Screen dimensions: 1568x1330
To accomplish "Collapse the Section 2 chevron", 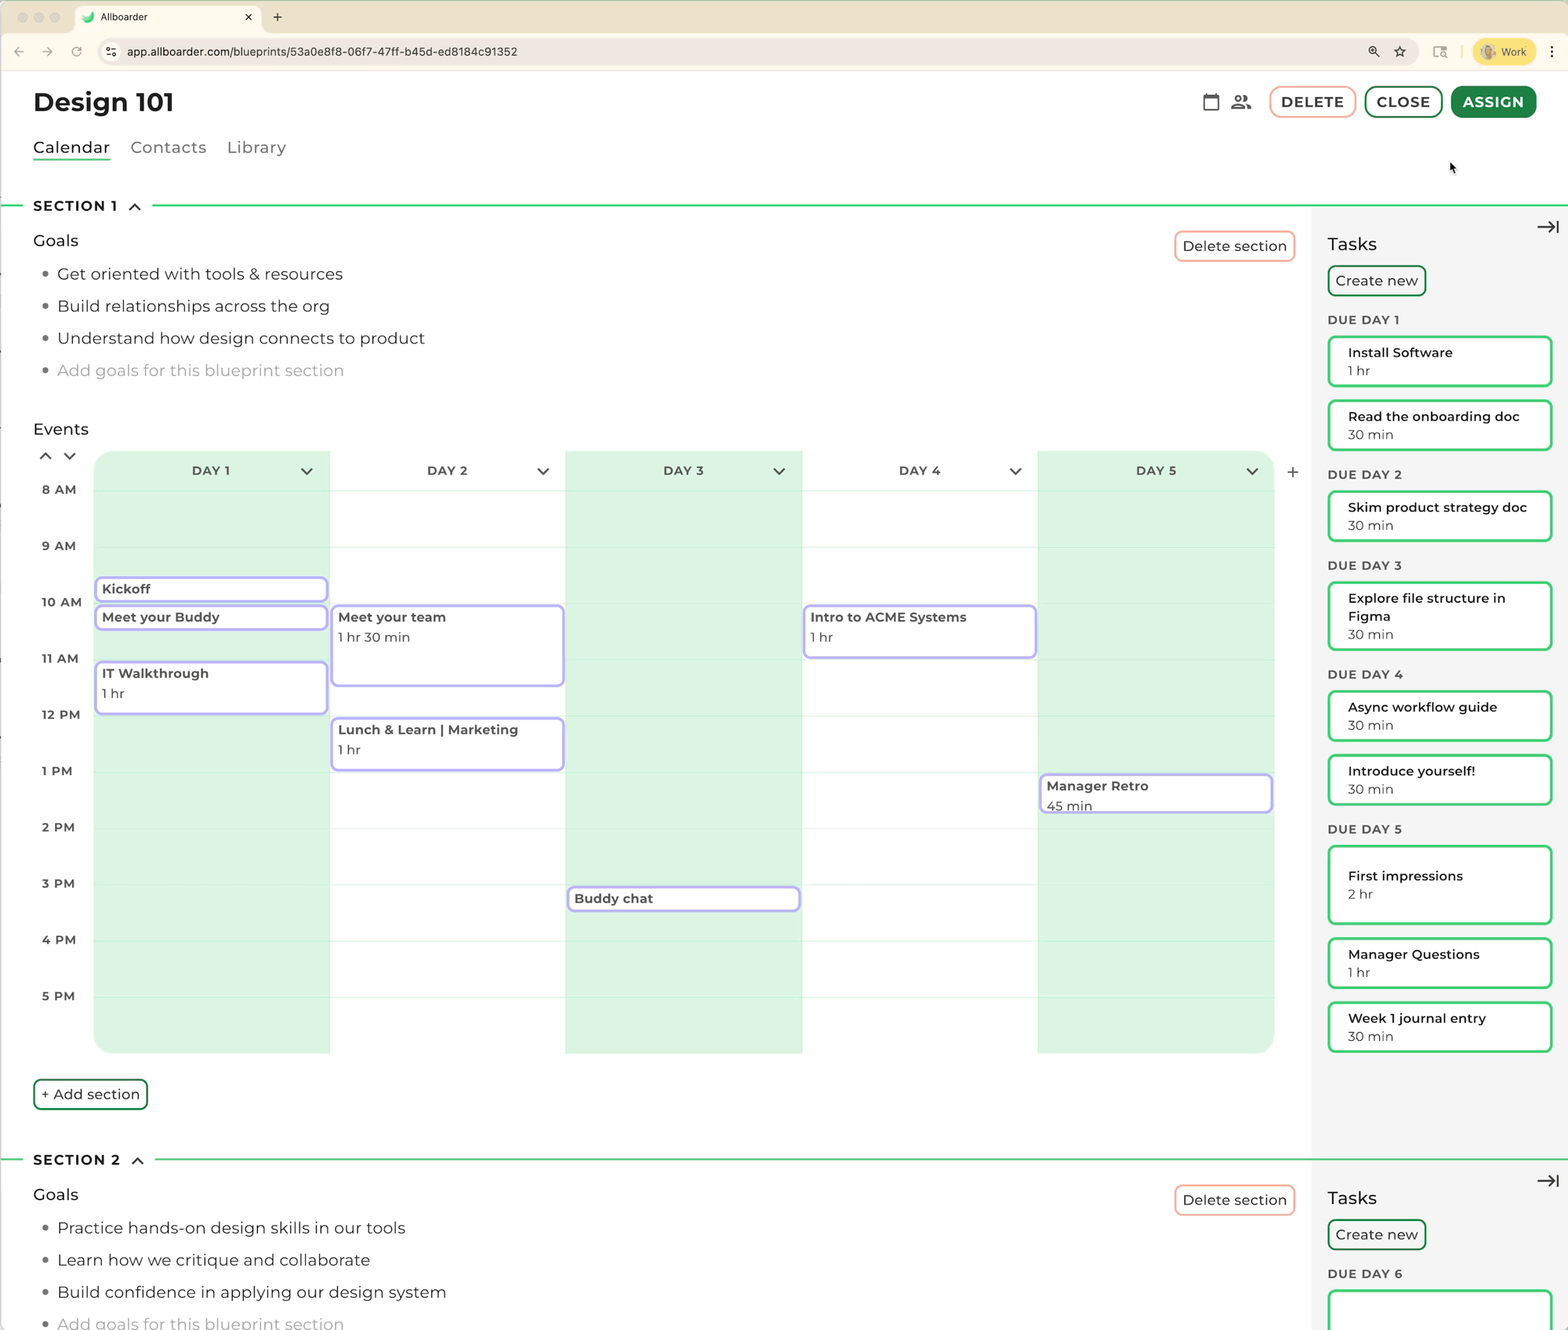I will [x=138, y=1161].
